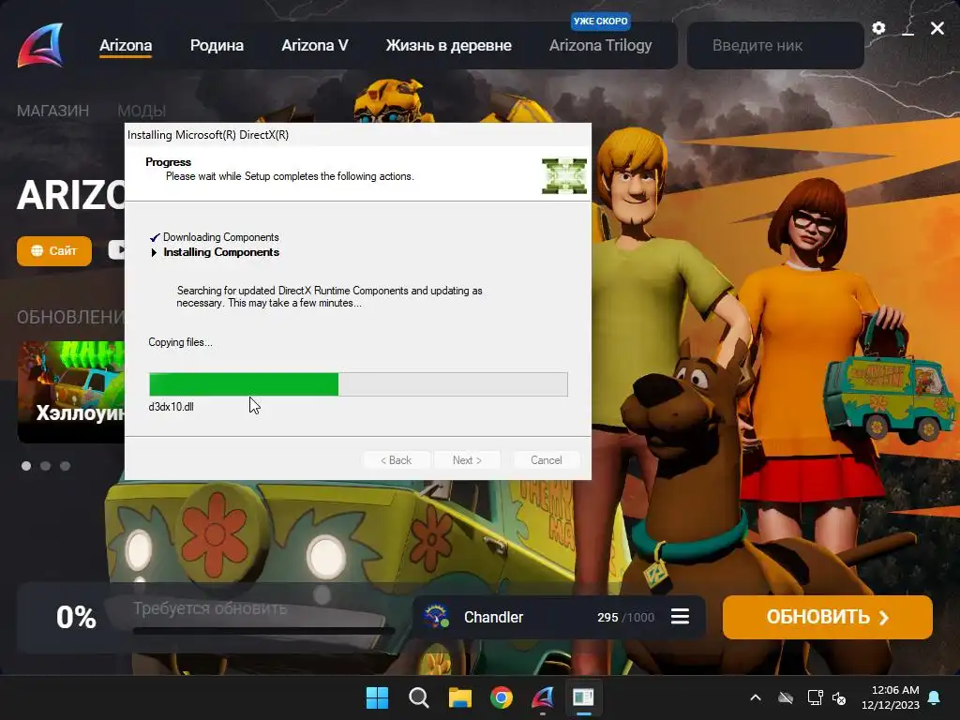The image size is (960, 720).
Task: Click the Arizona launcher logo
Action: [40, 45]
